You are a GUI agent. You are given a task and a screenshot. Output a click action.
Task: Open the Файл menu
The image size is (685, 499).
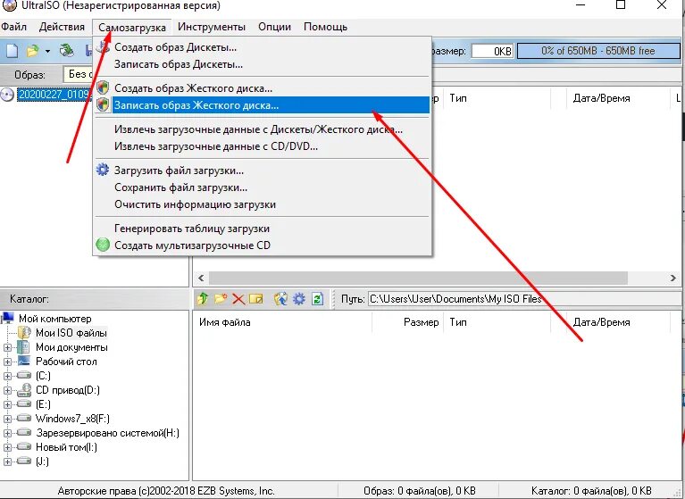point(13,27)
